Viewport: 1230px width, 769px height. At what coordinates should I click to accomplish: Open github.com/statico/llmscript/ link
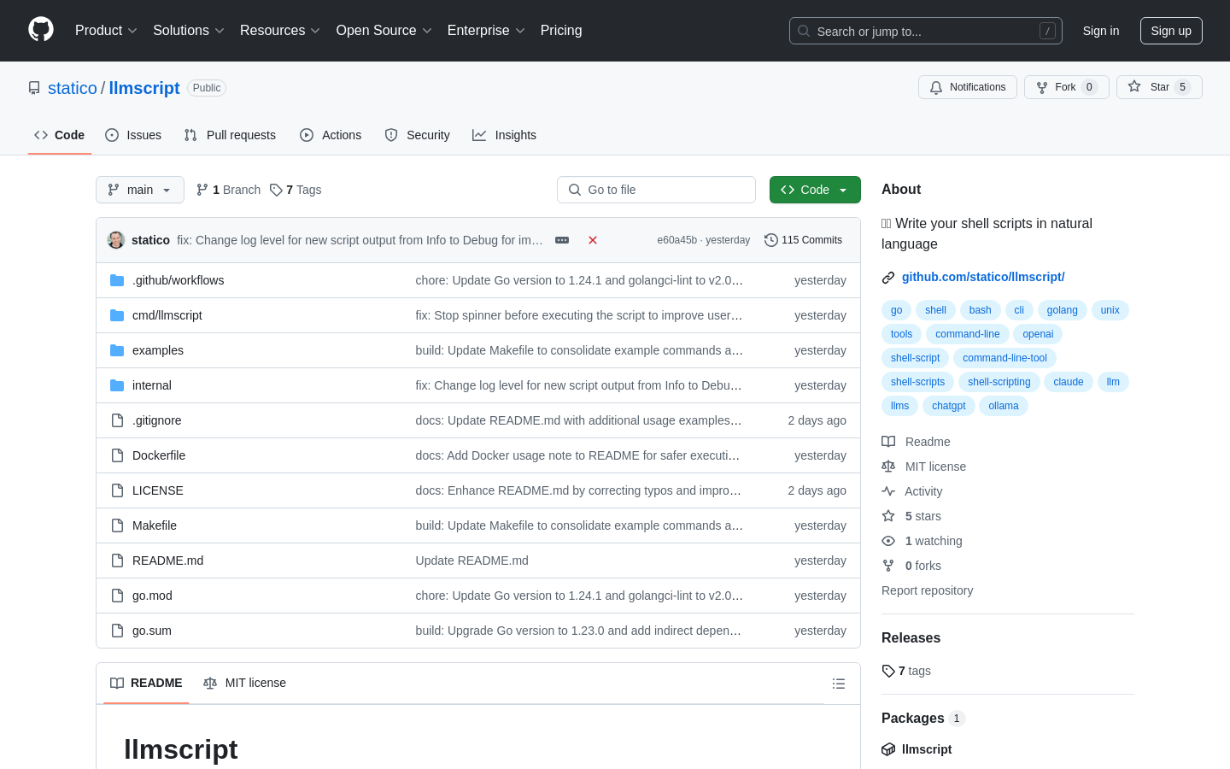(x=983, y=277)
